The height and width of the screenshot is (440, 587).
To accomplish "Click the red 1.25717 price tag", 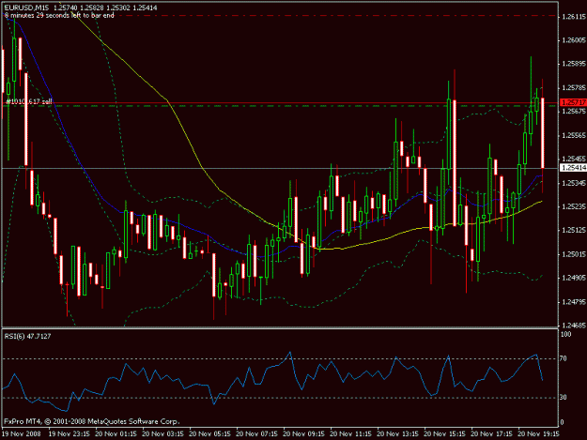I will 573,102.
